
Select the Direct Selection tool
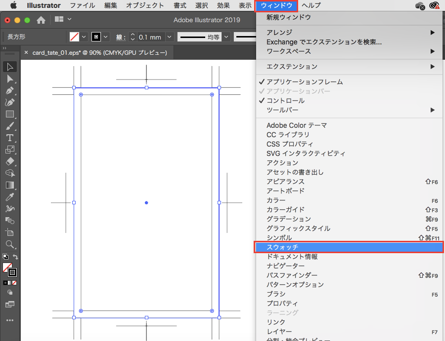(x=9, y=79)
